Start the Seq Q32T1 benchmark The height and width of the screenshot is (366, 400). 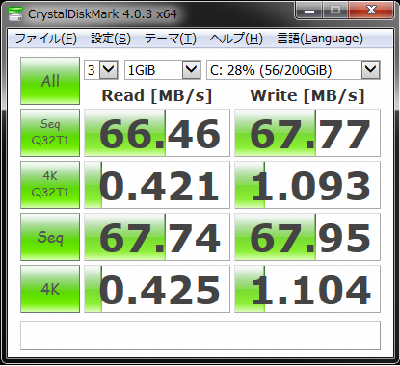(x=50, y=133)
